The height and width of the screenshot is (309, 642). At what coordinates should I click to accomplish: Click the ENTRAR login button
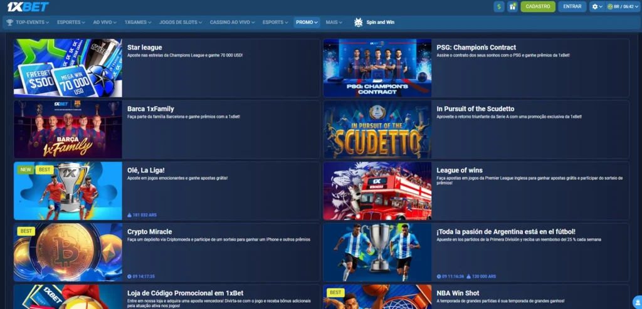[x=572, y=7]
